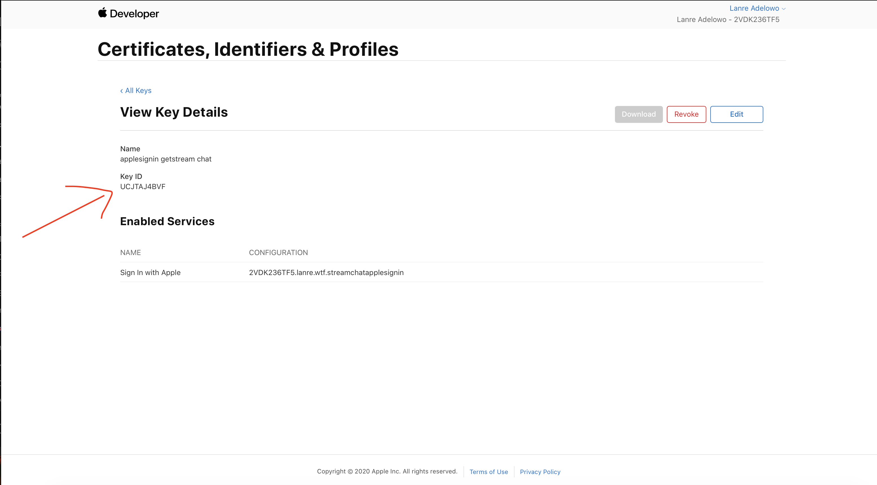Open the Lanre Adelowo account dropdown
This screenshot has width=877, height=485.
(x=757, y=8)
